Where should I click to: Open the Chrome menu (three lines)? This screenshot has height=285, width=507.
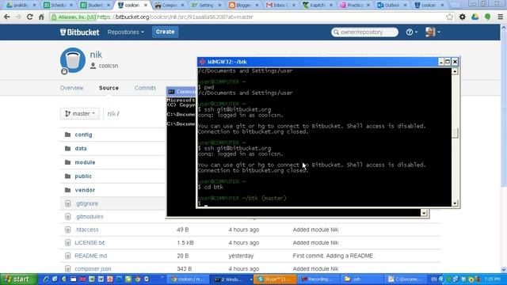500,17
